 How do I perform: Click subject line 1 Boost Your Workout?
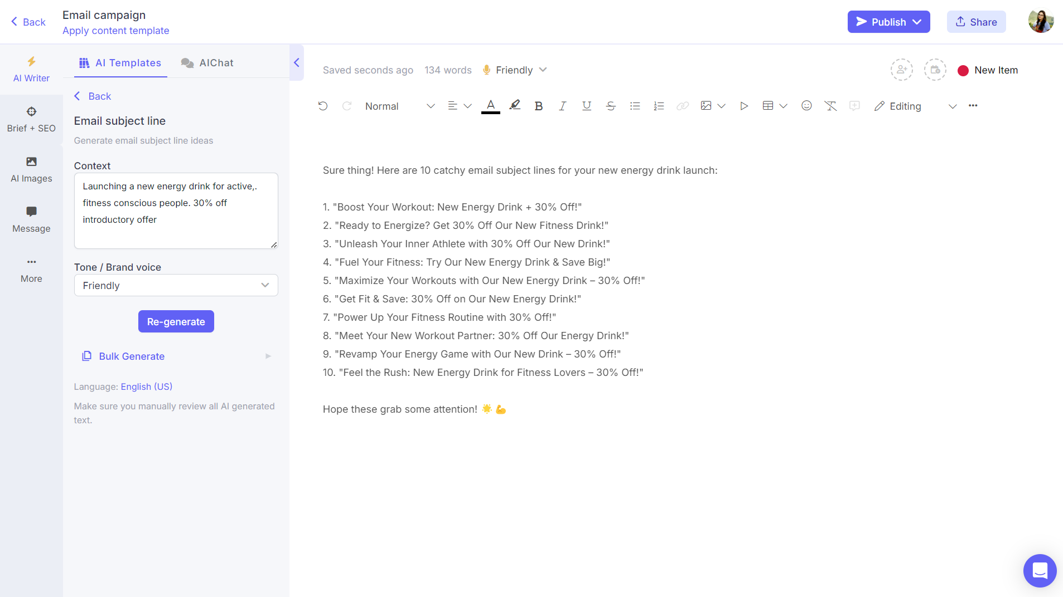(x=452, y=207)
